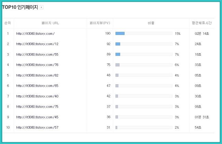Click the 6% ratio bar
222x144 pixels.
(144, 65)
